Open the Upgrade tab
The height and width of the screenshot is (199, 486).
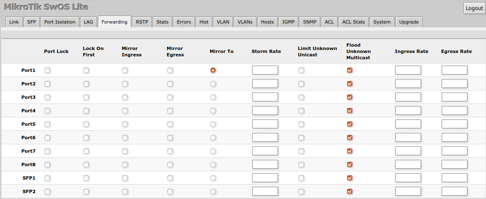409,22
